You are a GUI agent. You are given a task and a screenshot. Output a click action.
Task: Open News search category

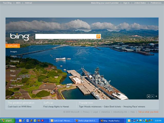click(x=13, y=66)
